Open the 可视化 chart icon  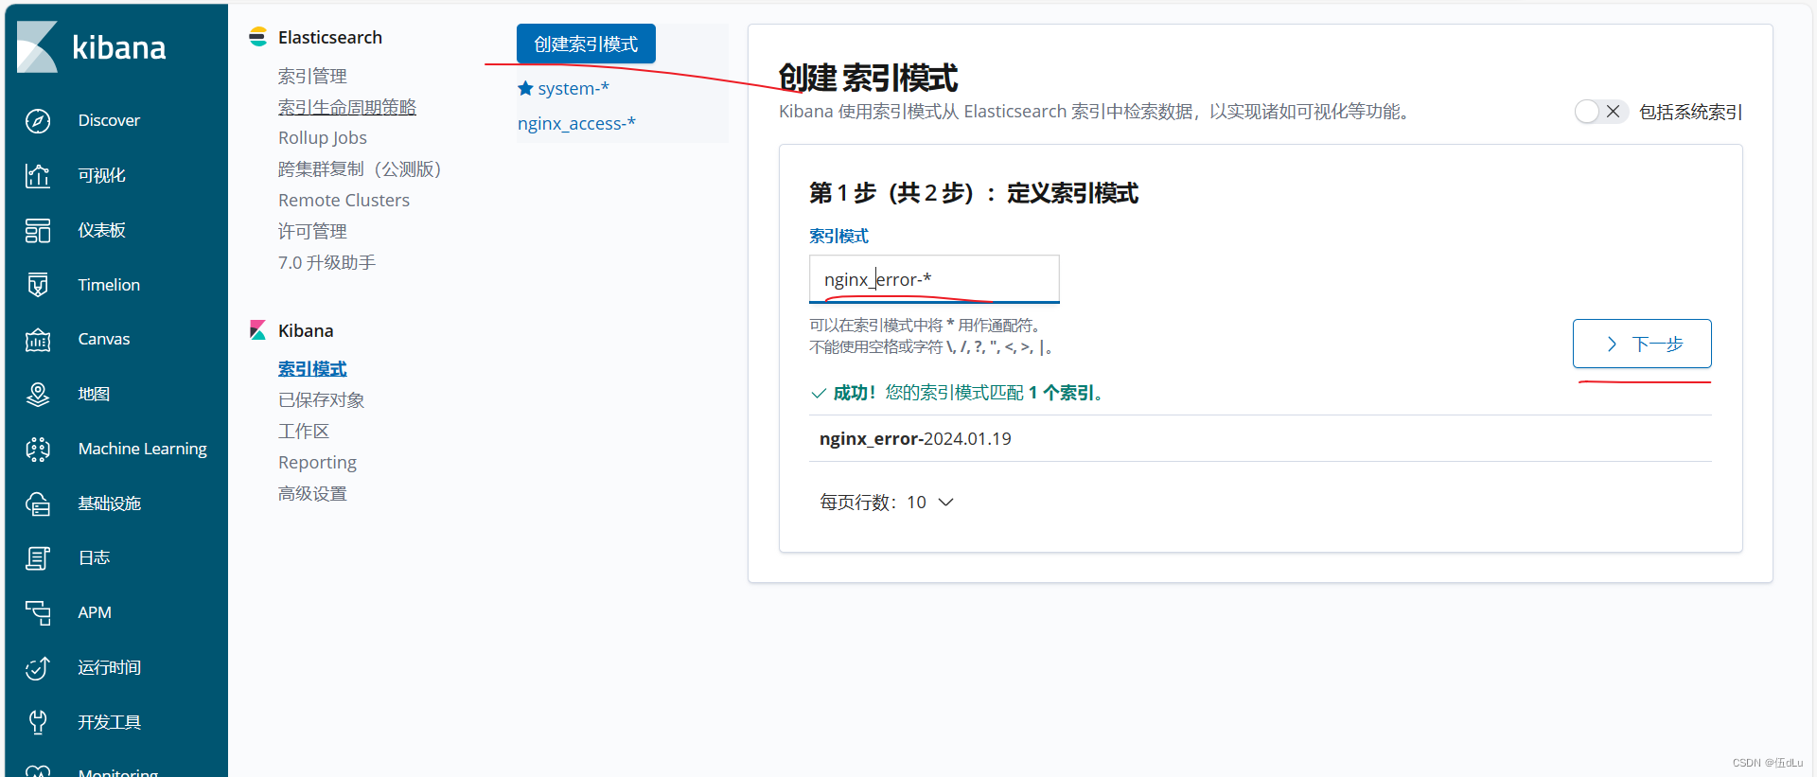(x=38, y=175)
